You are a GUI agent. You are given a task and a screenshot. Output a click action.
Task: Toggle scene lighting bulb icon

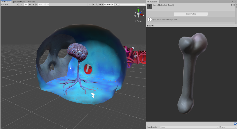pyautogui.click(x=26, y=5)
